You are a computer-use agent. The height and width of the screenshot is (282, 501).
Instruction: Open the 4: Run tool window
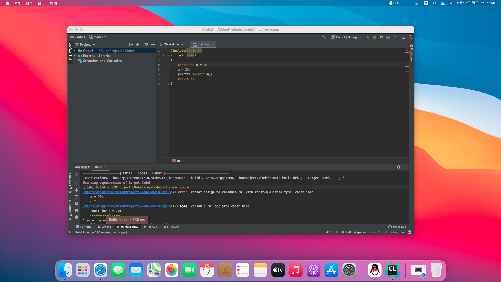point(151,227)
